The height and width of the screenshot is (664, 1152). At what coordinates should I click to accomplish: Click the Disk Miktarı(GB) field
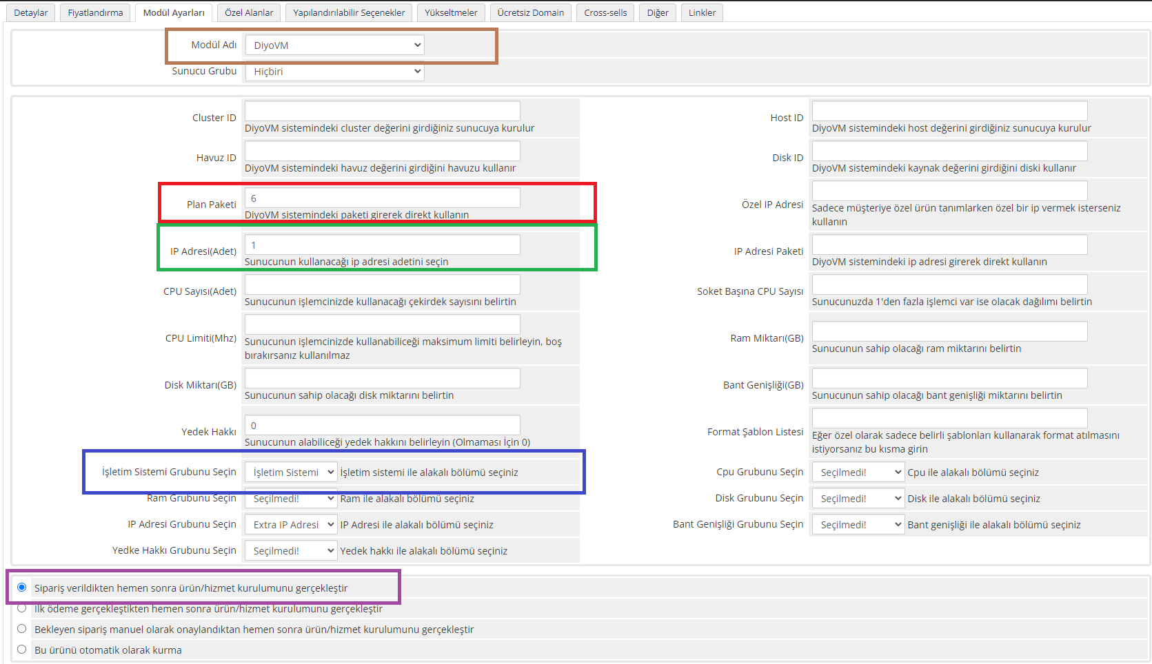point(382,378)
